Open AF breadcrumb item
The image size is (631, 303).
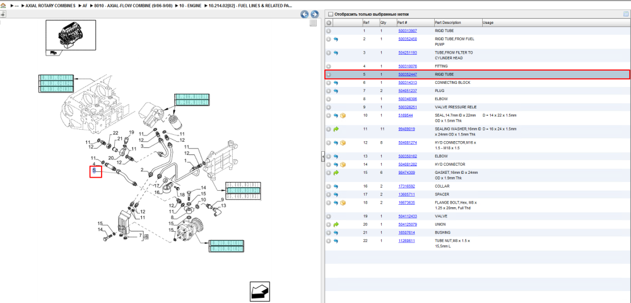[85, 6]
